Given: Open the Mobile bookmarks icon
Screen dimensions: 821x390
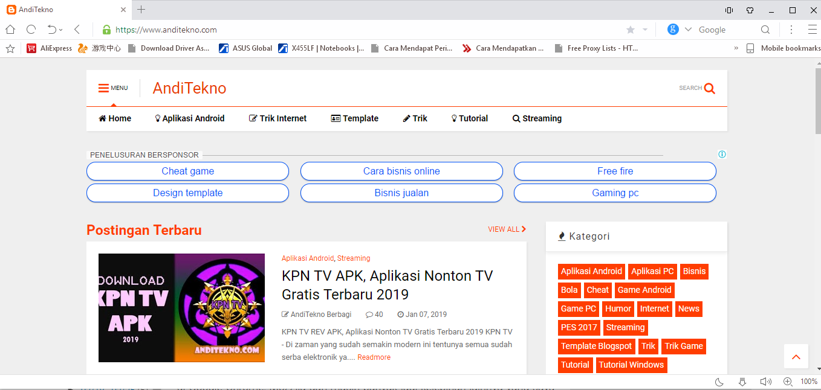Looking at the screenshot, I should click(750, 48).
